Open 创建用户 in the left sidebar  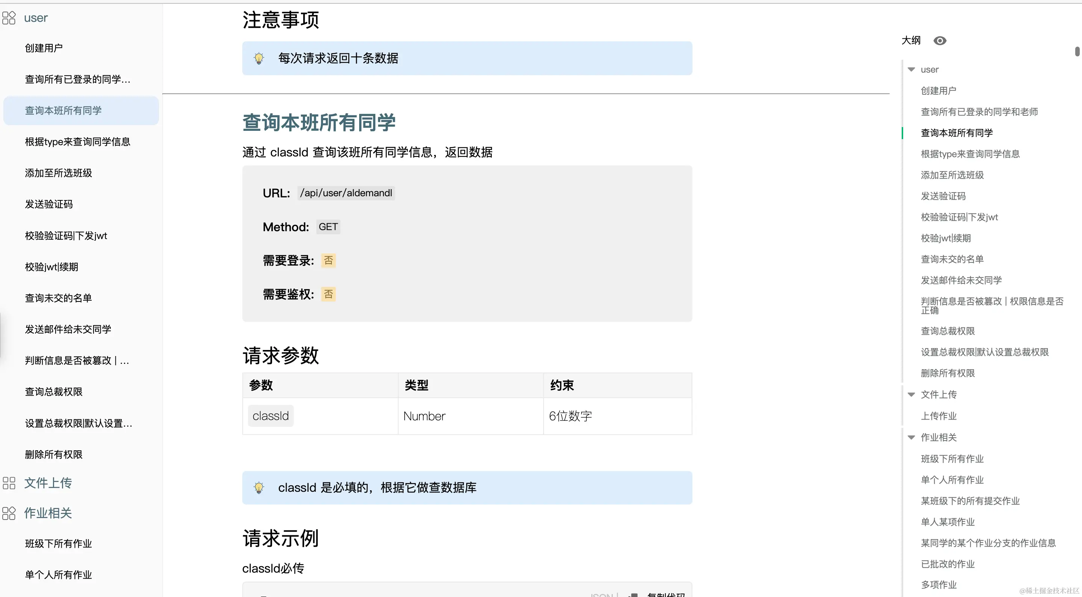click(44, 48)
